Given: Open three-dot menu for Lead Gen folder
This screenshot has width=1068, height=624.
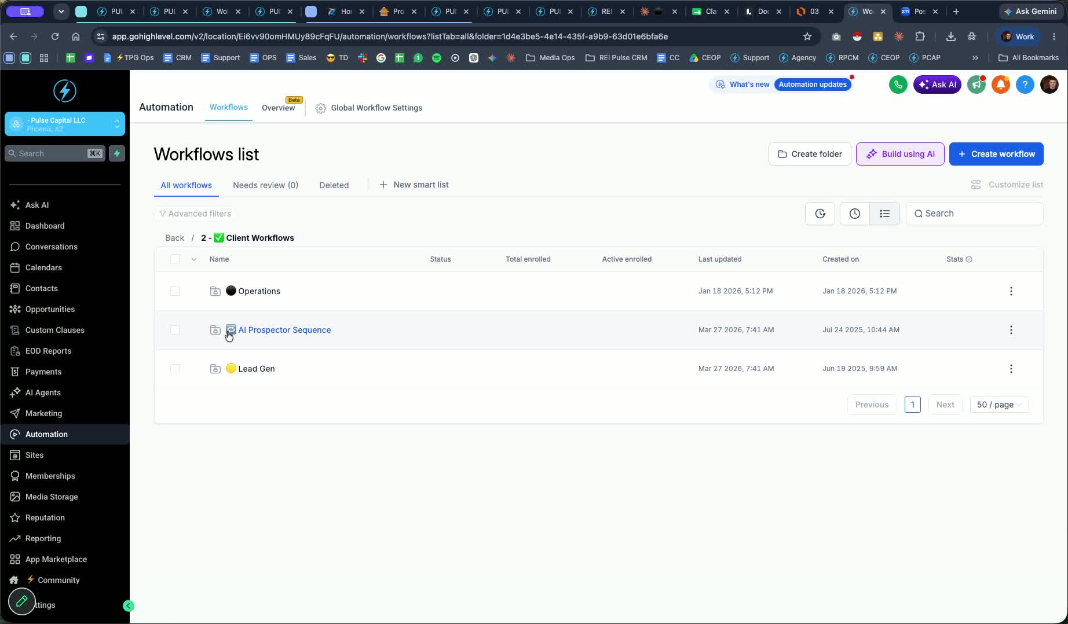Looking at the screenshot, I should 1011,369.
